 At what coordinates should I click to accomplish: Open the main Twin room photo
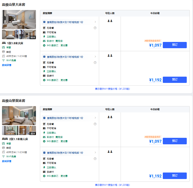click(19, 116)
